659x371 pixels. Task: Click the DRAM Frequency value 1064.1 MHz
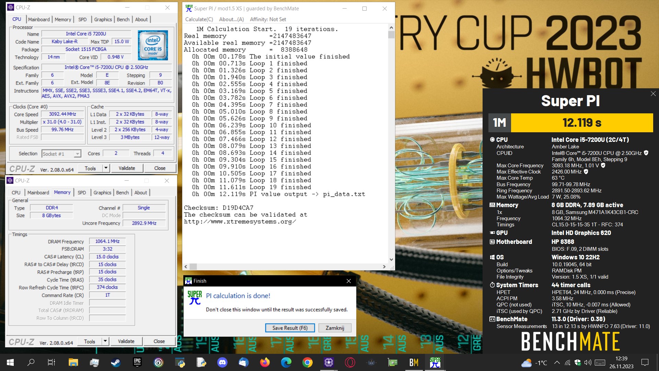107,241
